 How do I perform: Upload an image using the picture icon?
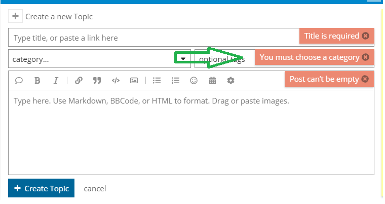point(134,81)
